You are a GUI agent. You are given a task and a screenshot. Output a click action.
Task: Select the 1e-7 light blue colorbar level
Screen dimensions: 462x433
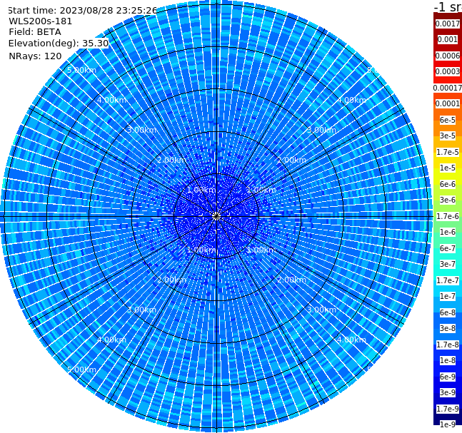pyautogui.click(x=447, y=296)
